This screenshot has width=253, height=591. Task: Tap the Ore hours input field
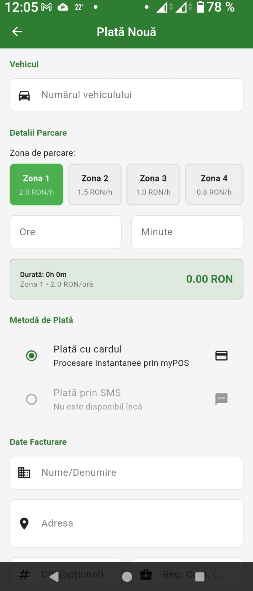pos(66,232)
